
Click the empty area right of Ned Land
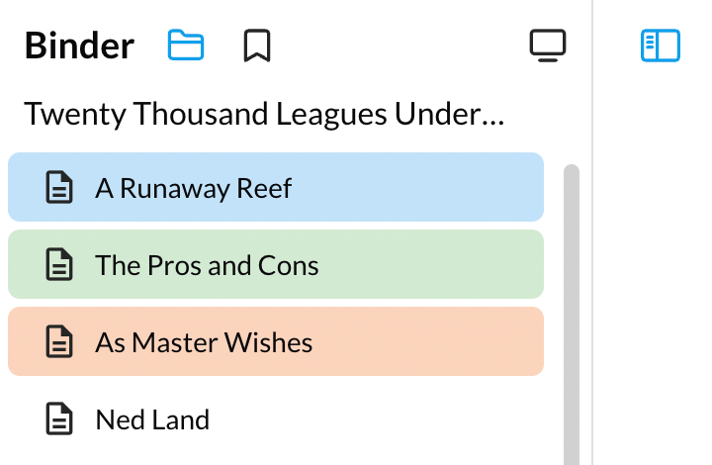point(396,419)
